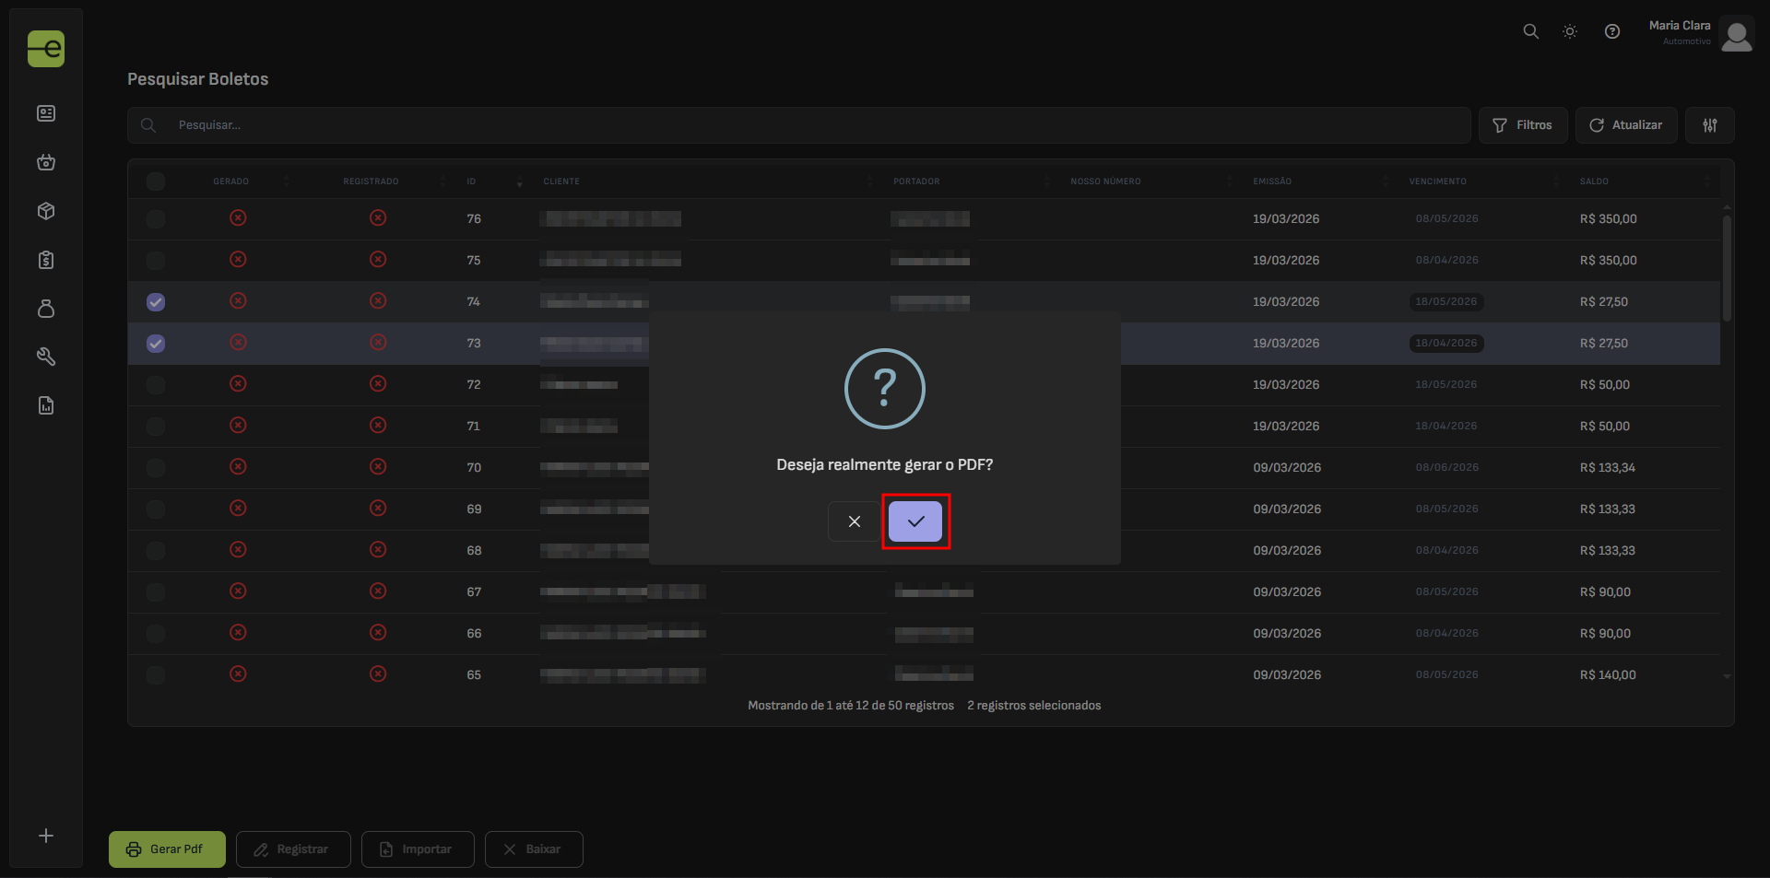This screenshot has width=1770, height=878.
Task: Toggle light theme with the sun icon
Action: (x=1570, y=31)
